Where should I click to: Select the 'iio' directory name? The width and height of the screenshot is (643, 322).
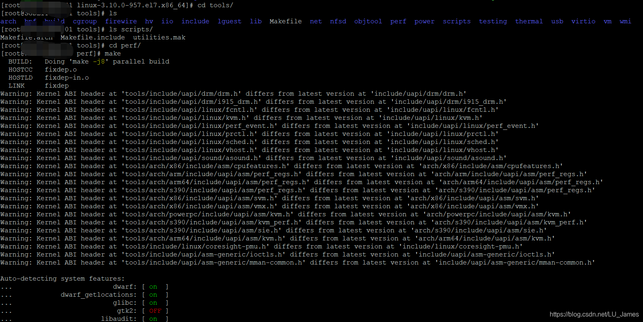tap(167, 21)
